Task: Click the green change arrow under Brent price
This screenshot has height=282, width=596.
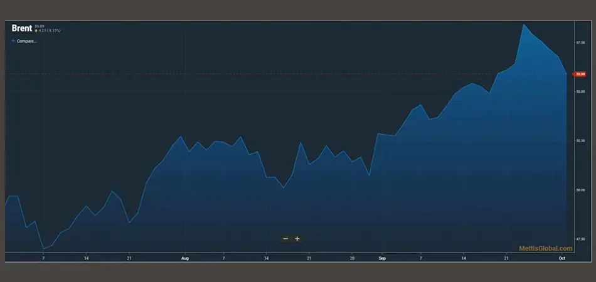Action: pyautogui.click(x=36, y=30)
